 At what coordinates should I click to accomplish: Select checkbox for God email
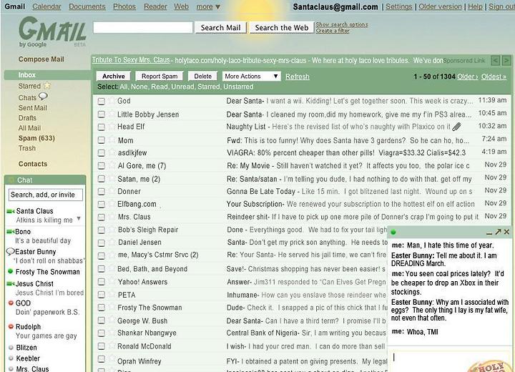(x=102, y=101)
